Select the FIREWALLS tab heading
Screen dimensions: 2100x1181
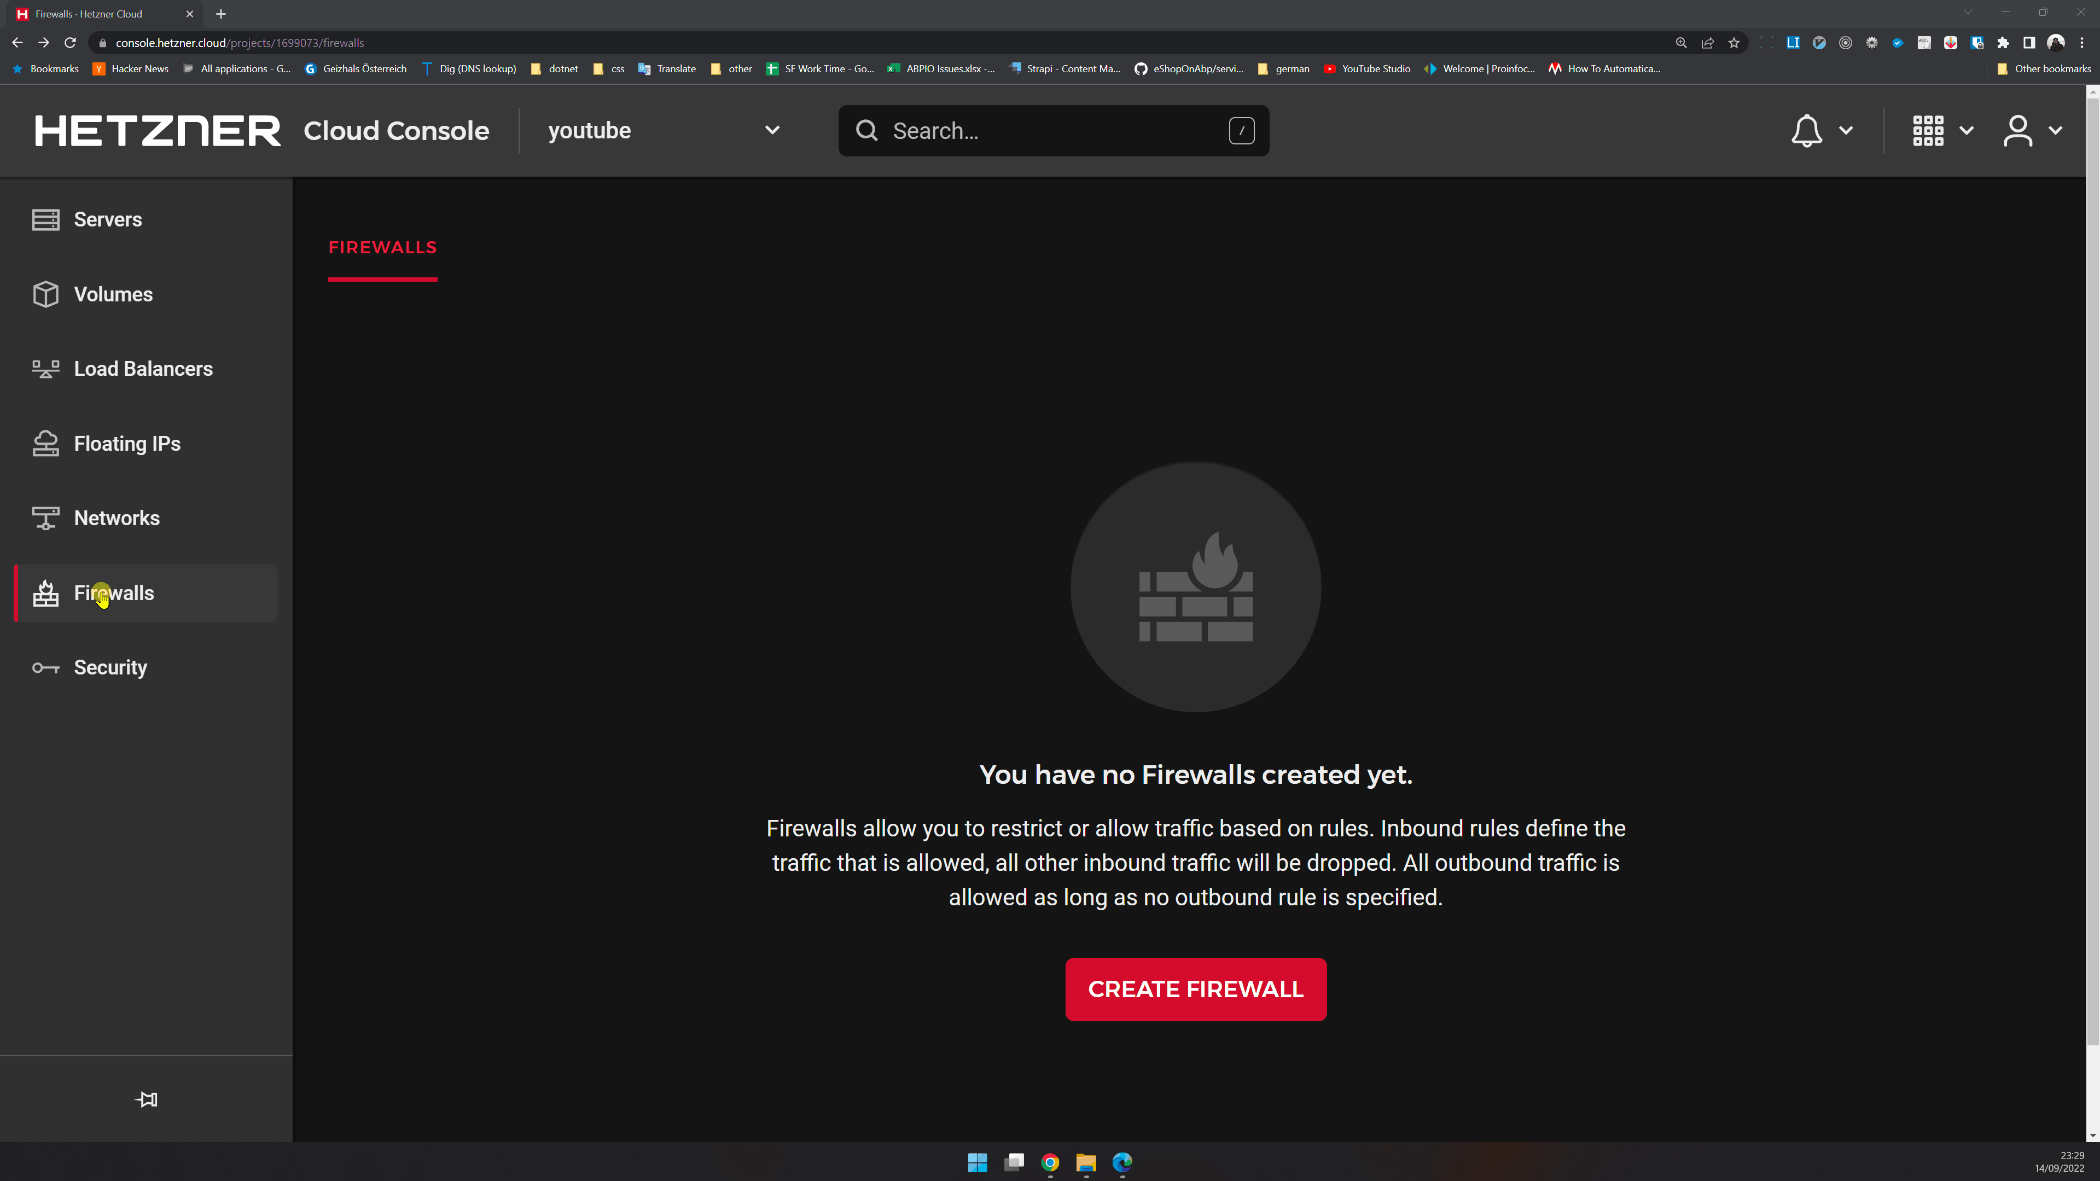click(x=382, y=248)
